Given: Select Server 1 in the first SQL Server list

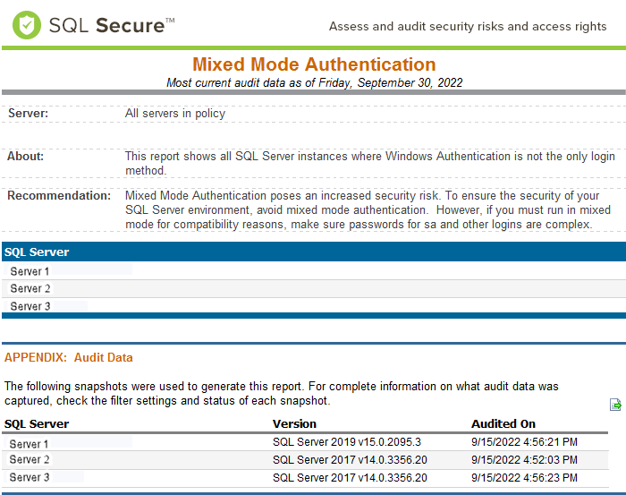Looking at the screenshot, I should pyautogui.click(x=30, y=271).
